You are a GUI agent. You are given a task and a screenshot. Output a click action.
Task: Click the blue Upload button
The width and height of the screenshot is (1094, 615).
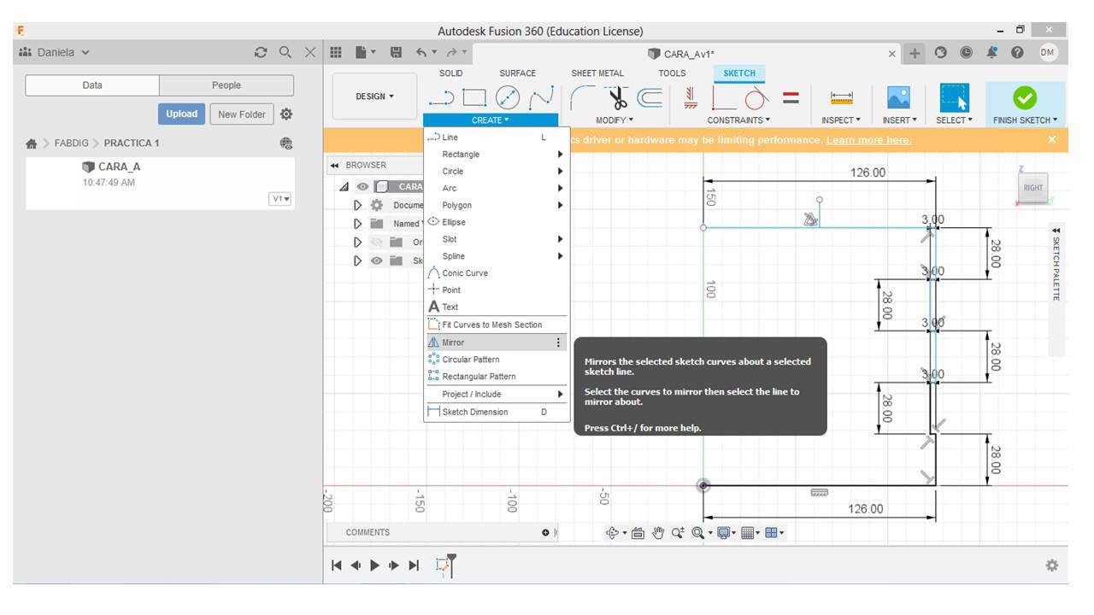click(x=181, y=114)
